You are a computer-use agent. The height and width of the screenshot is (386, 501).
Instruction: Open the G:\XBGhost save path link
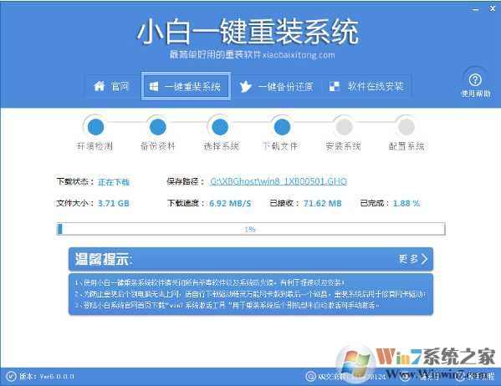tap(279, 181)
